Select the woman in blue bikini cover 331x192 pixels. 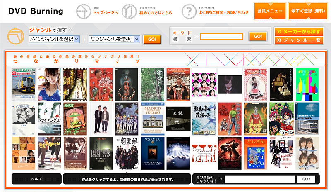[x=49, y=84]
